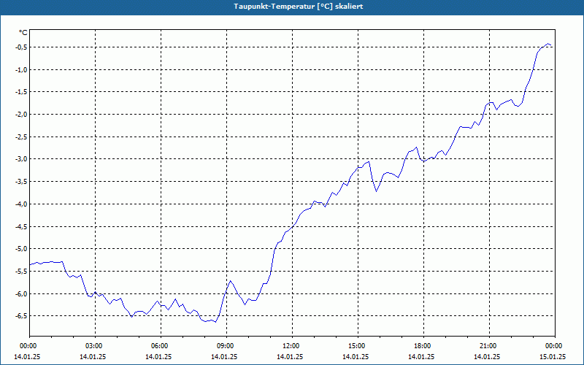The width and height of the screenshot is (584, 365).
Task: Click the '-1,0' y-axis value
Action: [21, 69]
